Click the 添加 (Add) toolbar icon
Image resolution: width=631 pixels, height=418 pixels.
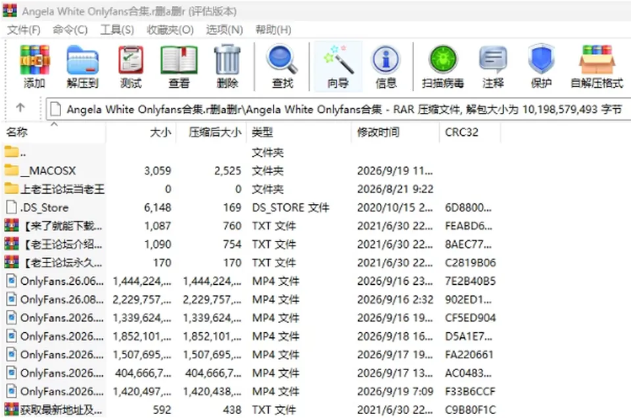35,60
